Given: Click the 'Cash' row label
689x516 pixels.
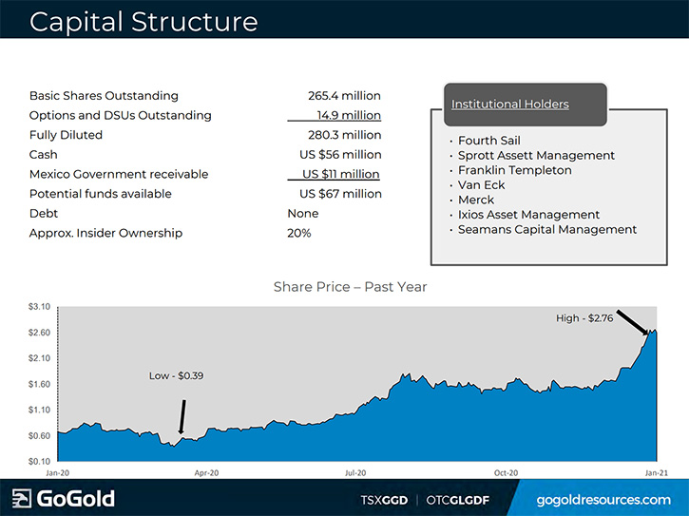Looking at the screenshot, I should [44, 155].
